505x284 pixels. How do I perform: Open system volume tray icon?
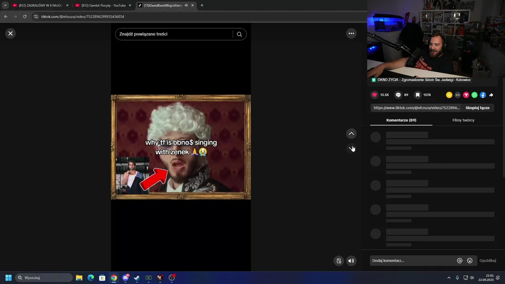472,278
